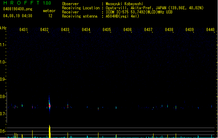This screenshot has width=218, height=138.
Task: Click the 0437 time marker
Action: [x=148, y=30]
